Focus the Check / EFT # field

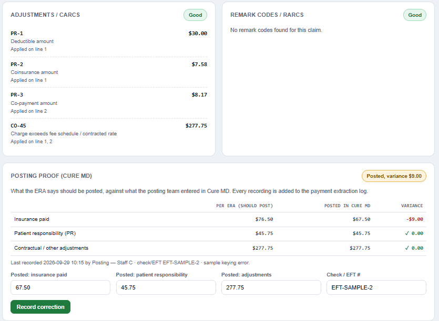(376, 287)
